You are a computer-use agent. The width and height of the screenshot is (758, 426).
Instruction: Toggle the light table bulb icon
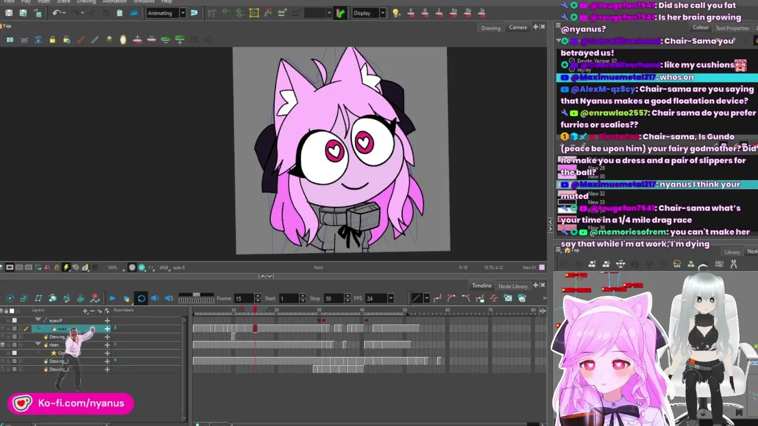point(396,13)
